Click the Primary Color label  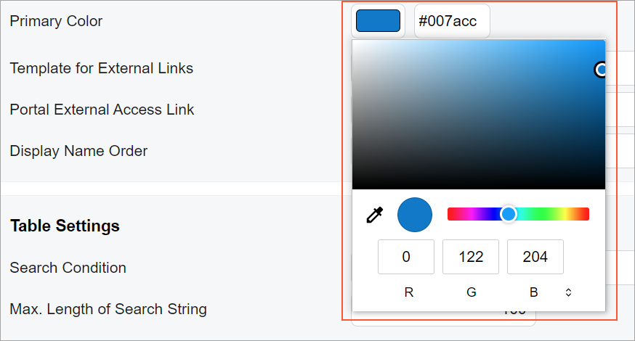tap(56, 21)
